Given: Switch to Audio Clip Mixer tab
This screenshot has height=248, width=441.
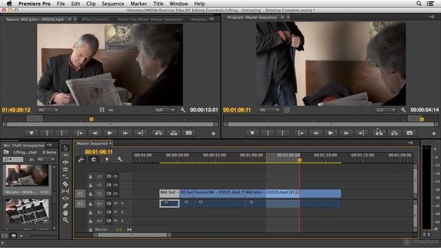Looking at the screenshot, I should (150, 19).
